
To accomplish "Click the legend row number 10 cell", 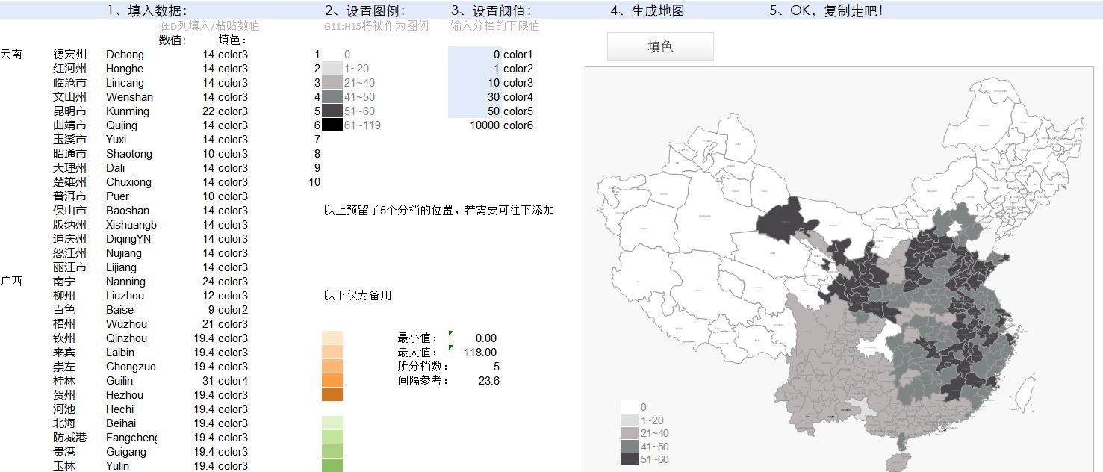I will [314, 182].
